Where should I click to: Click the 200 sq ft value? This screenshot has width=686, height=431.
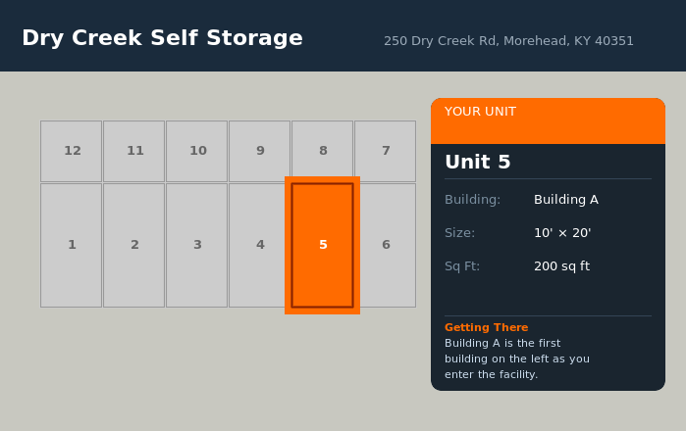pyautogui.click(x=561, y=266)
